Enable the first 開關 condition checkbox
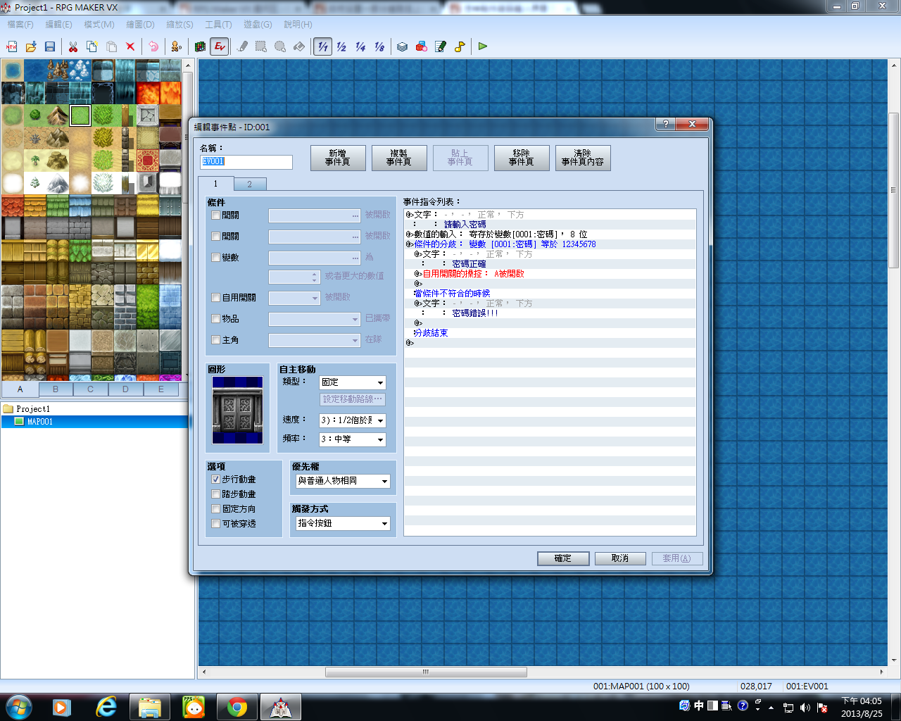The width and height of the screenshot is (901, 721). 216,215
